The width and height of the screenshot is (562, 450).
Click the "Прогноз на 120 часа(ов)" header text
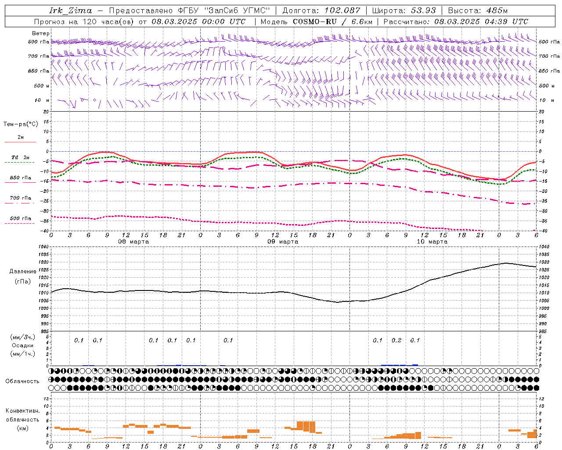tap(84, 22)
